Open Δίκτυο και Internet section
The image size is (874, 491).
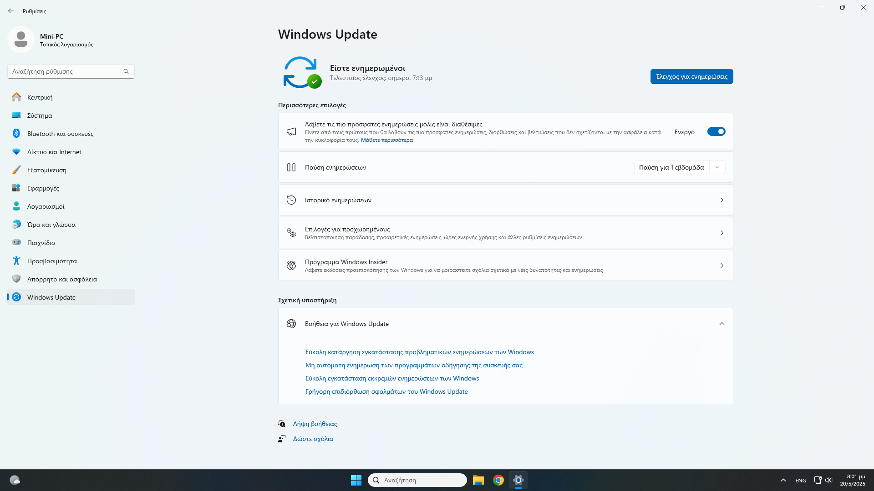pos(71,151)
